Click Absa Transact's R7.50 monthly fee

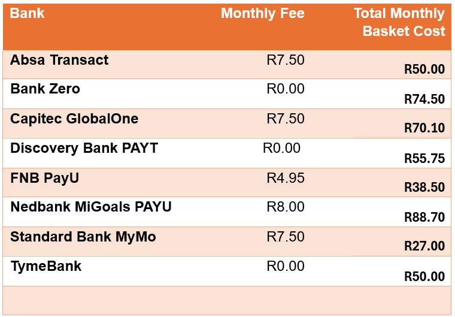(x=286, y=60)
